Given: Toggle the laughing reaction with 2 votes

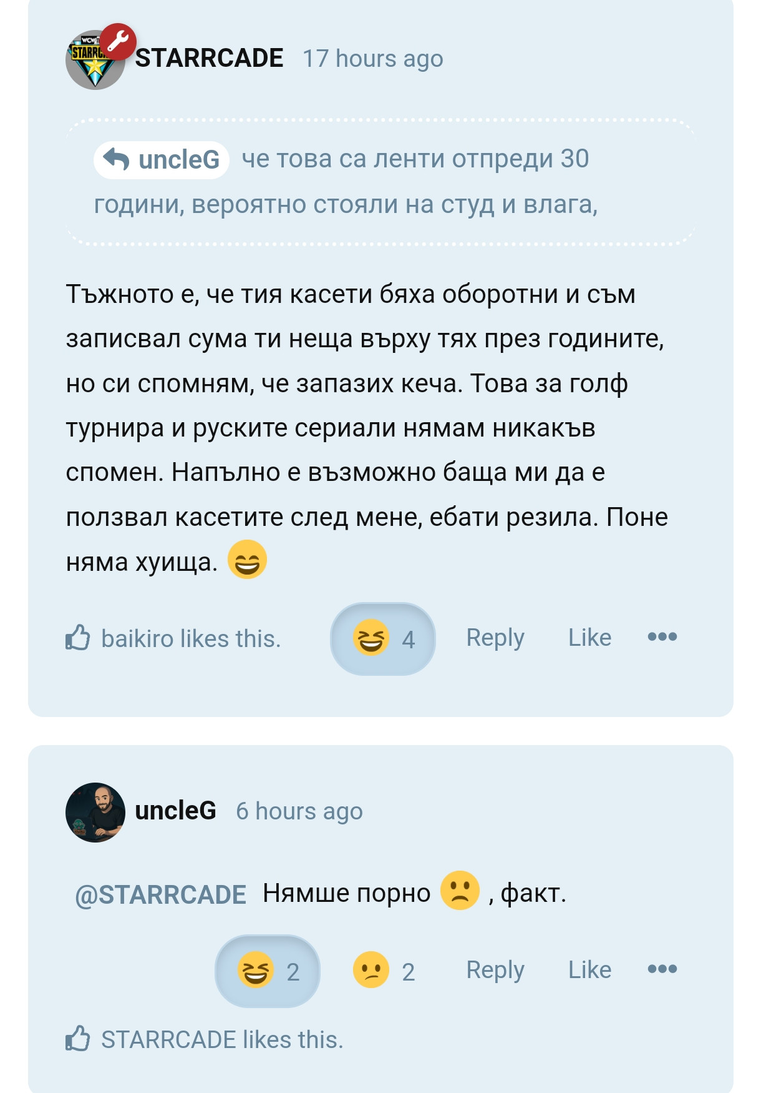Looking at the screenshot, I should pyautogui.click(x=268, y=971).
